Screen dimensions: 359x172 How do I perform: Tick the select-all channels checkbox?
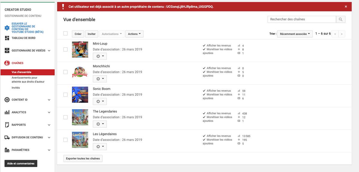point(66,33)
